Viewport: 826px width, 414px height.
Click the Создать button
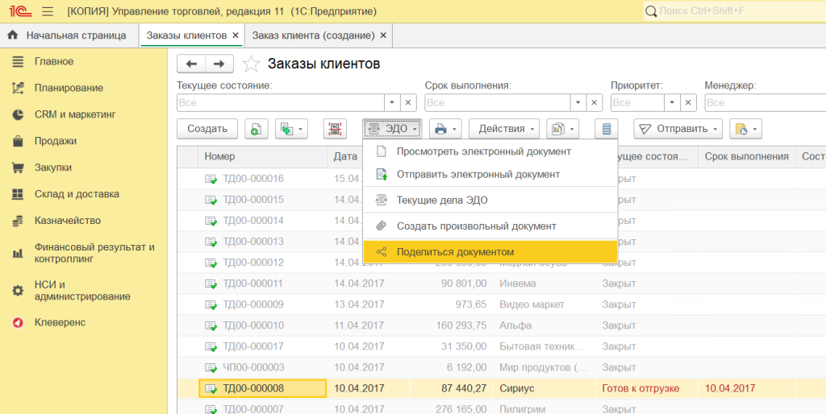pos(207,129)
